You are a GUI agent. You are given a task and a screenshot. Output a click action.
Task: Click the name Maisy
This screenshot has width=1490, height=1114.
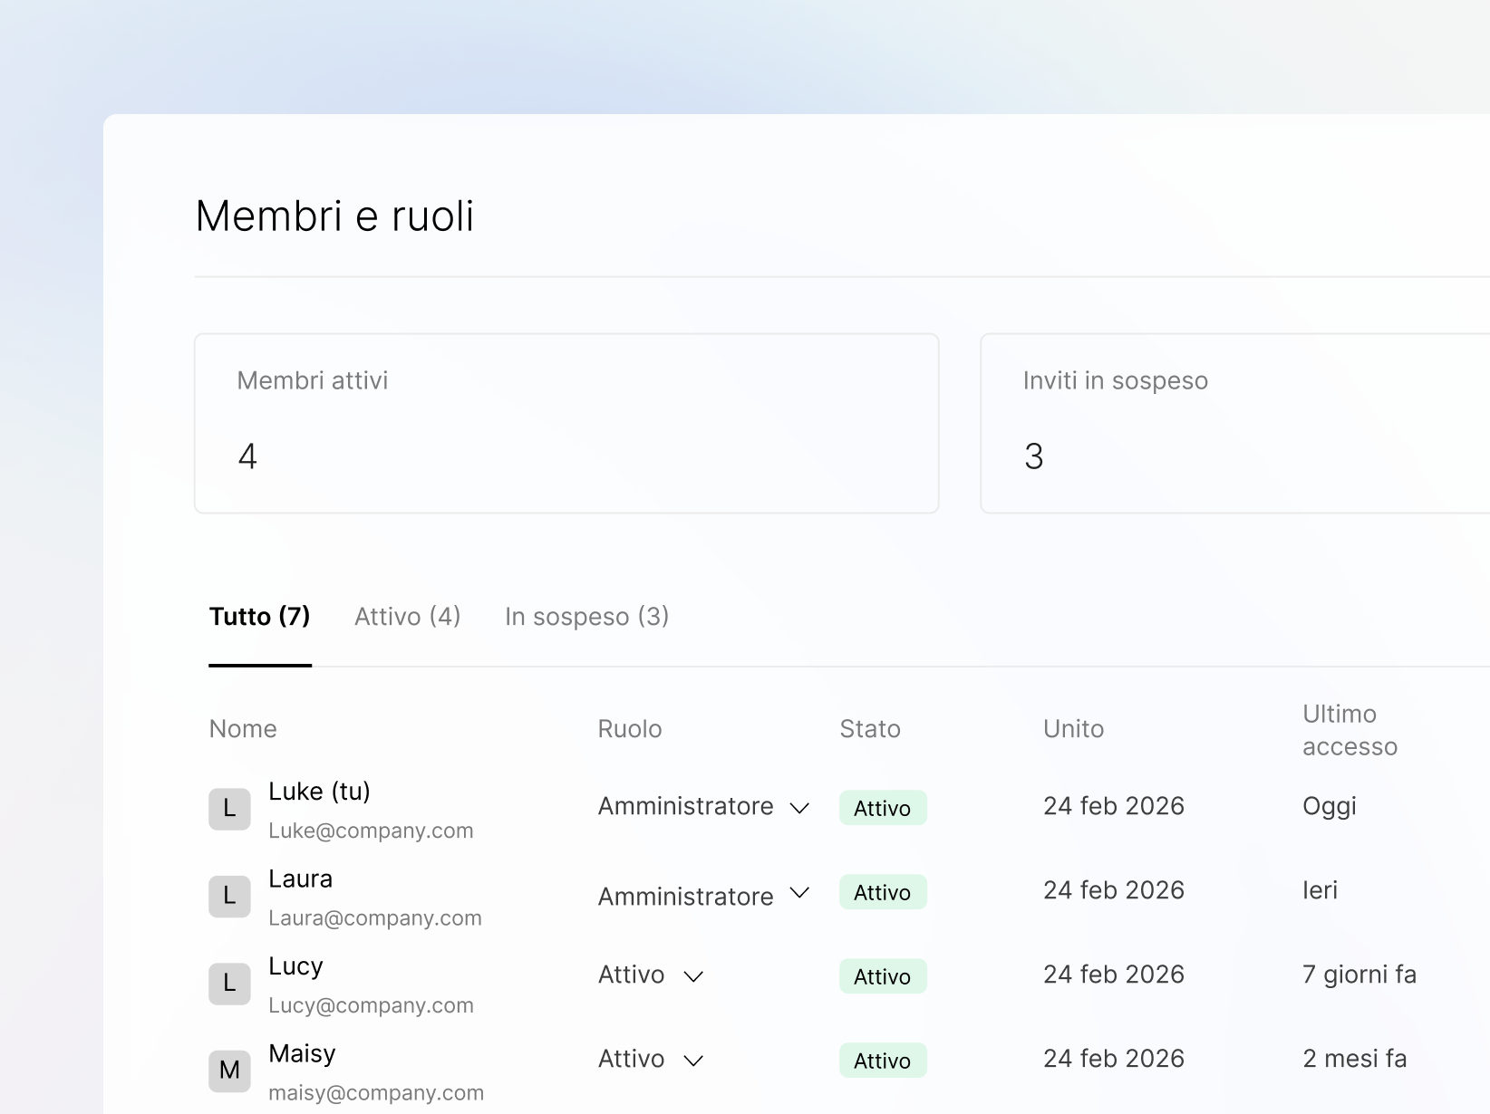click(x=302, y=1054)
